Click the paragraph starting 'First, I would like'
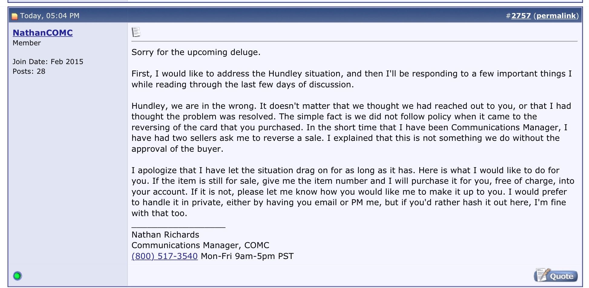589x288 pixels. point(352,79)
